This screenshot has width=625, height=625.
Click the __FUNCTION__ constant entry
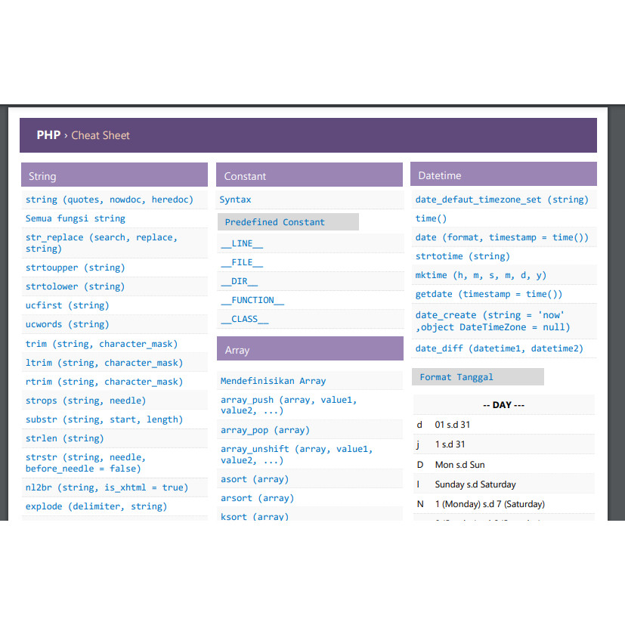pyautogui.click(x=252, y=299)
